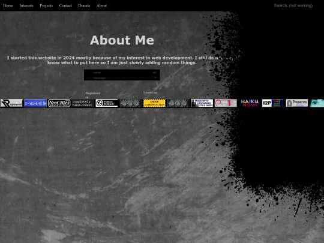Click the Debian swirl badge
Image resolution: width=324 pixels, height=243 pixels.
(x=226, y=103)
